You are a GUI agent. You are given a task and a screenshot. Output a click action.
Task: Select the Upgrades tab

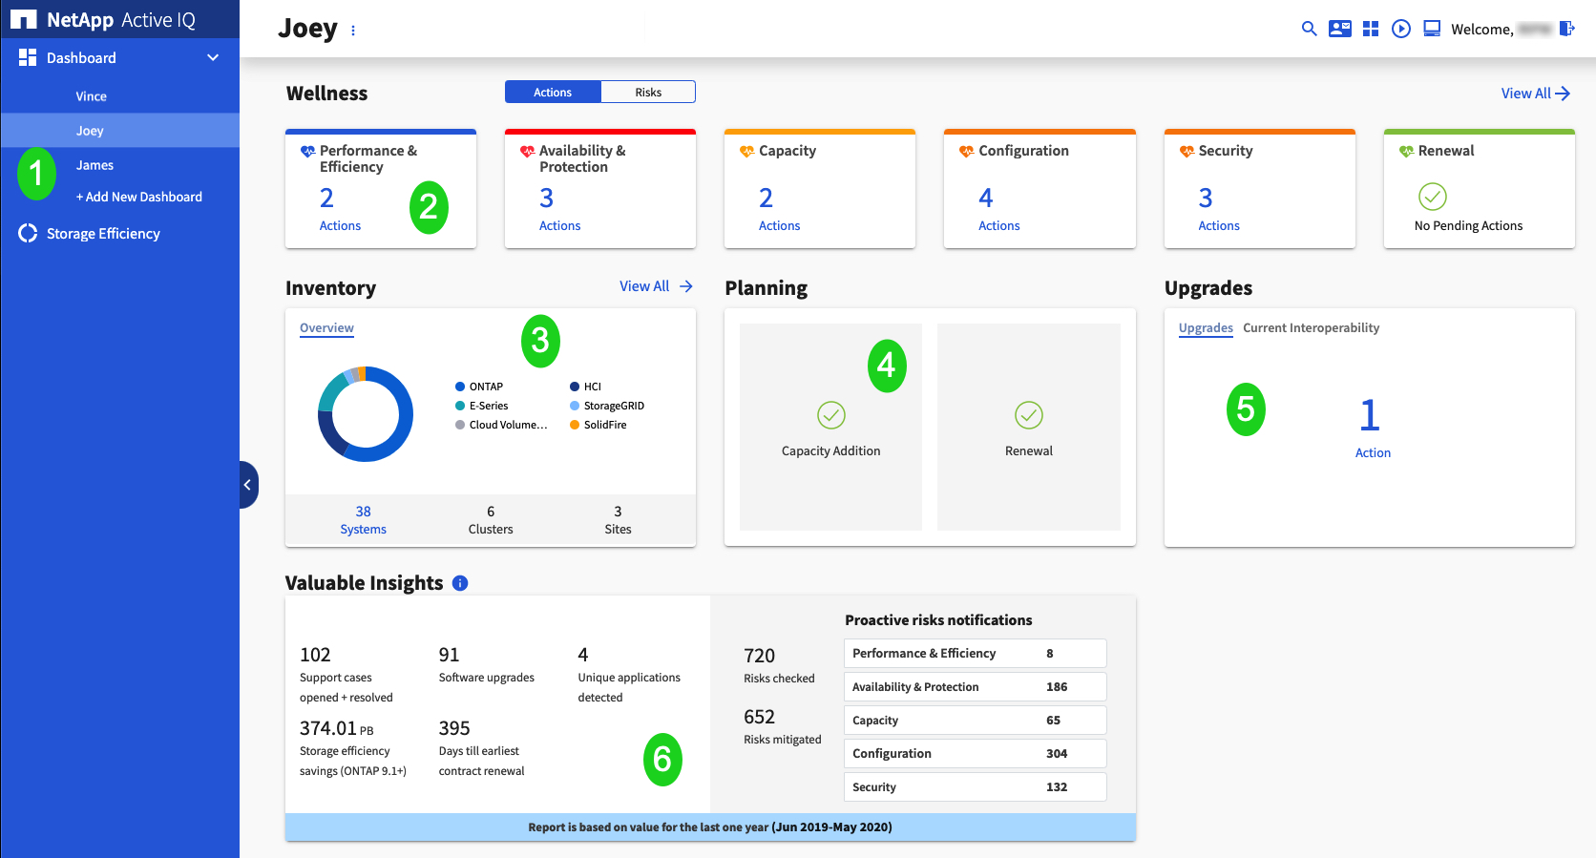coord(1206,327)
